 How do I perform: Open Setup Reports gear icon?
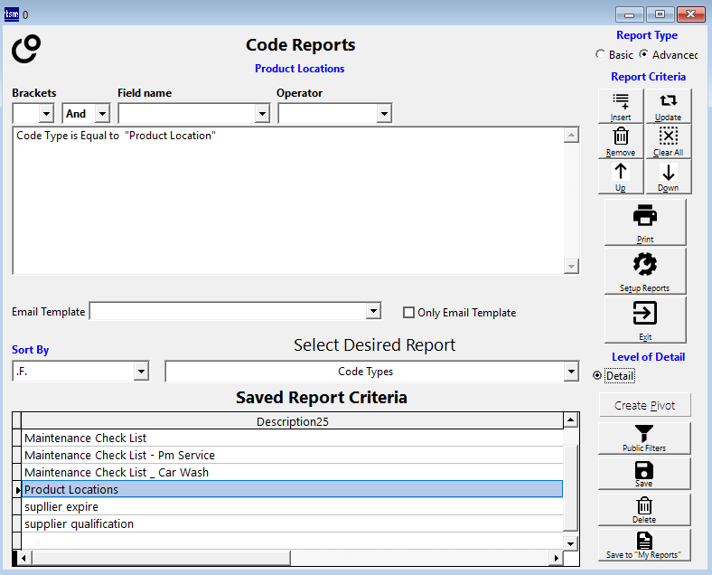click(x=644, y=270)
